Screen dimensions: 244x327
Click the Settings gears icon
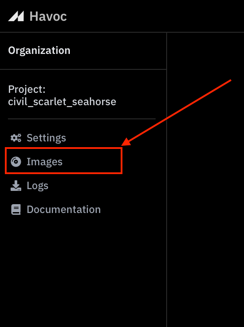[x=16, y=138]
